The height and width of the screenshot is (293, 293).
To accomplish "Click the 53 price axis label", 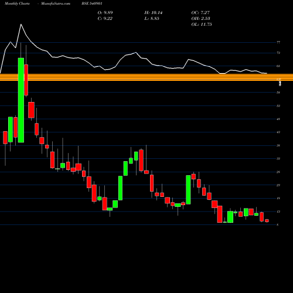I will (x=278, y=105).
